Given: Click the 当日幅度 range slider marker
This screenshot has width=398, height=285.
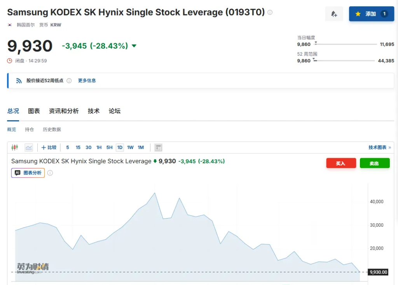Looking at the screenshot, I should coord(316,44).
